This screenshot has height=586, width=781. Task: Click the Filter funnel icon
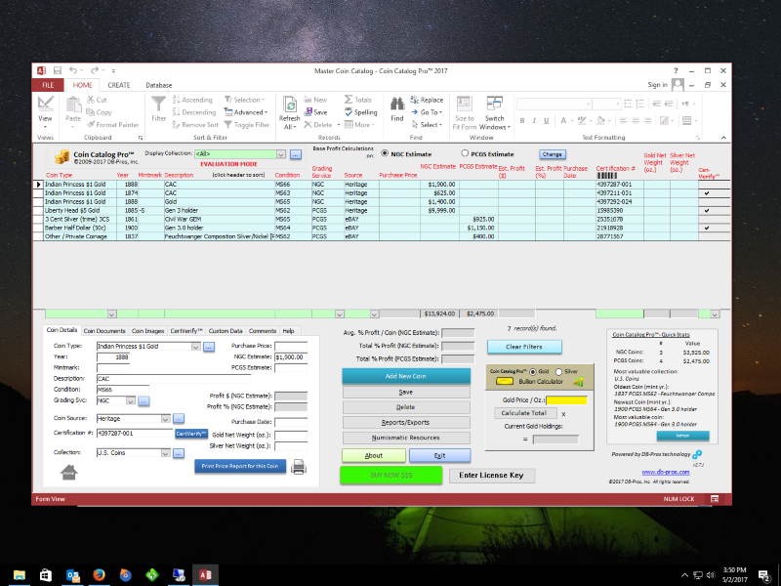(158, 104)
